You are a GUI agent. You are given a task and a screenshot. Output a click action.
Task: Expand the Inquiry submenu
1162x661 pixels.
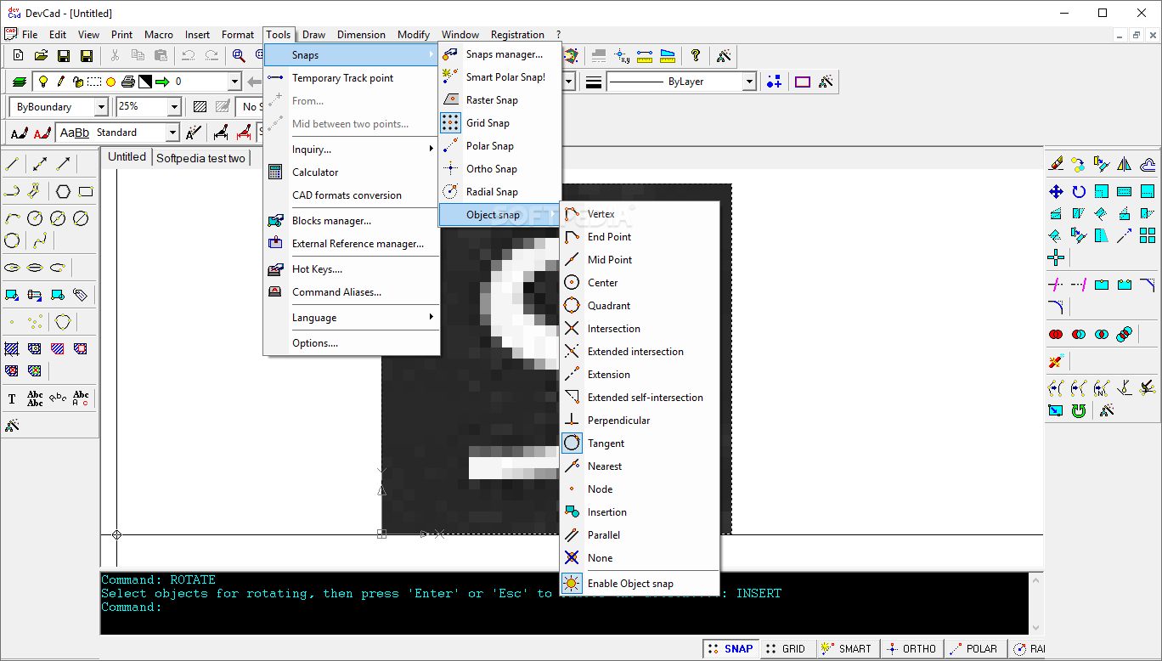coord(352,150)
